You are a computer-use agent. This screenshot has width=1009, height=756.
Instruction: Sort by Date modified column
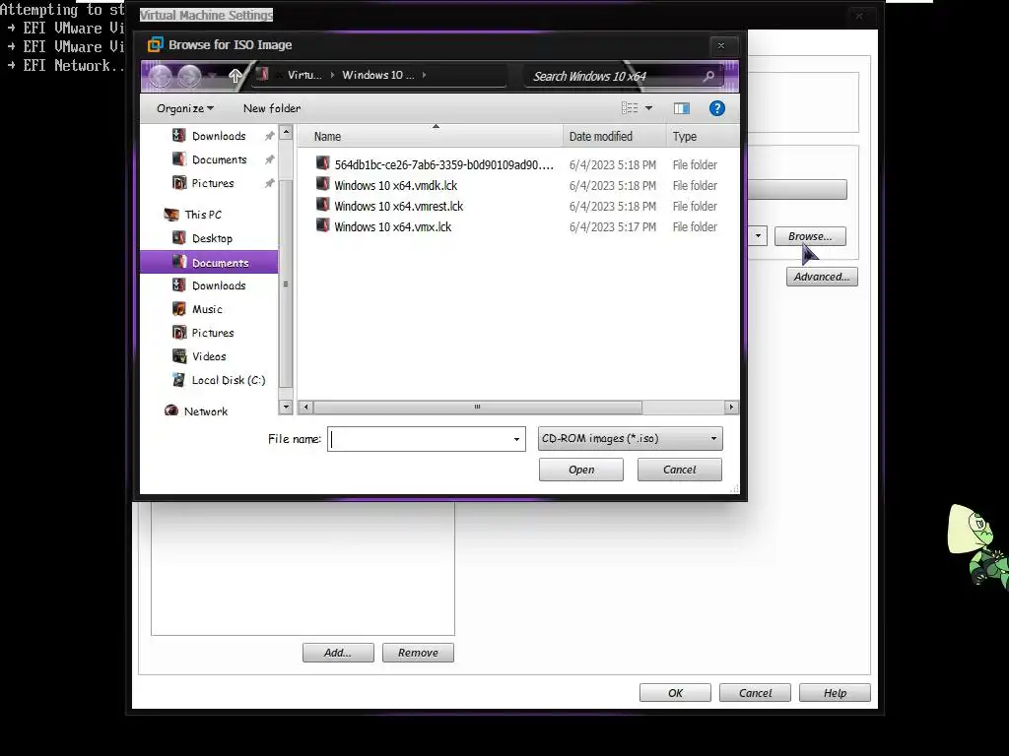pyautogui.click(x=615, y=136)
